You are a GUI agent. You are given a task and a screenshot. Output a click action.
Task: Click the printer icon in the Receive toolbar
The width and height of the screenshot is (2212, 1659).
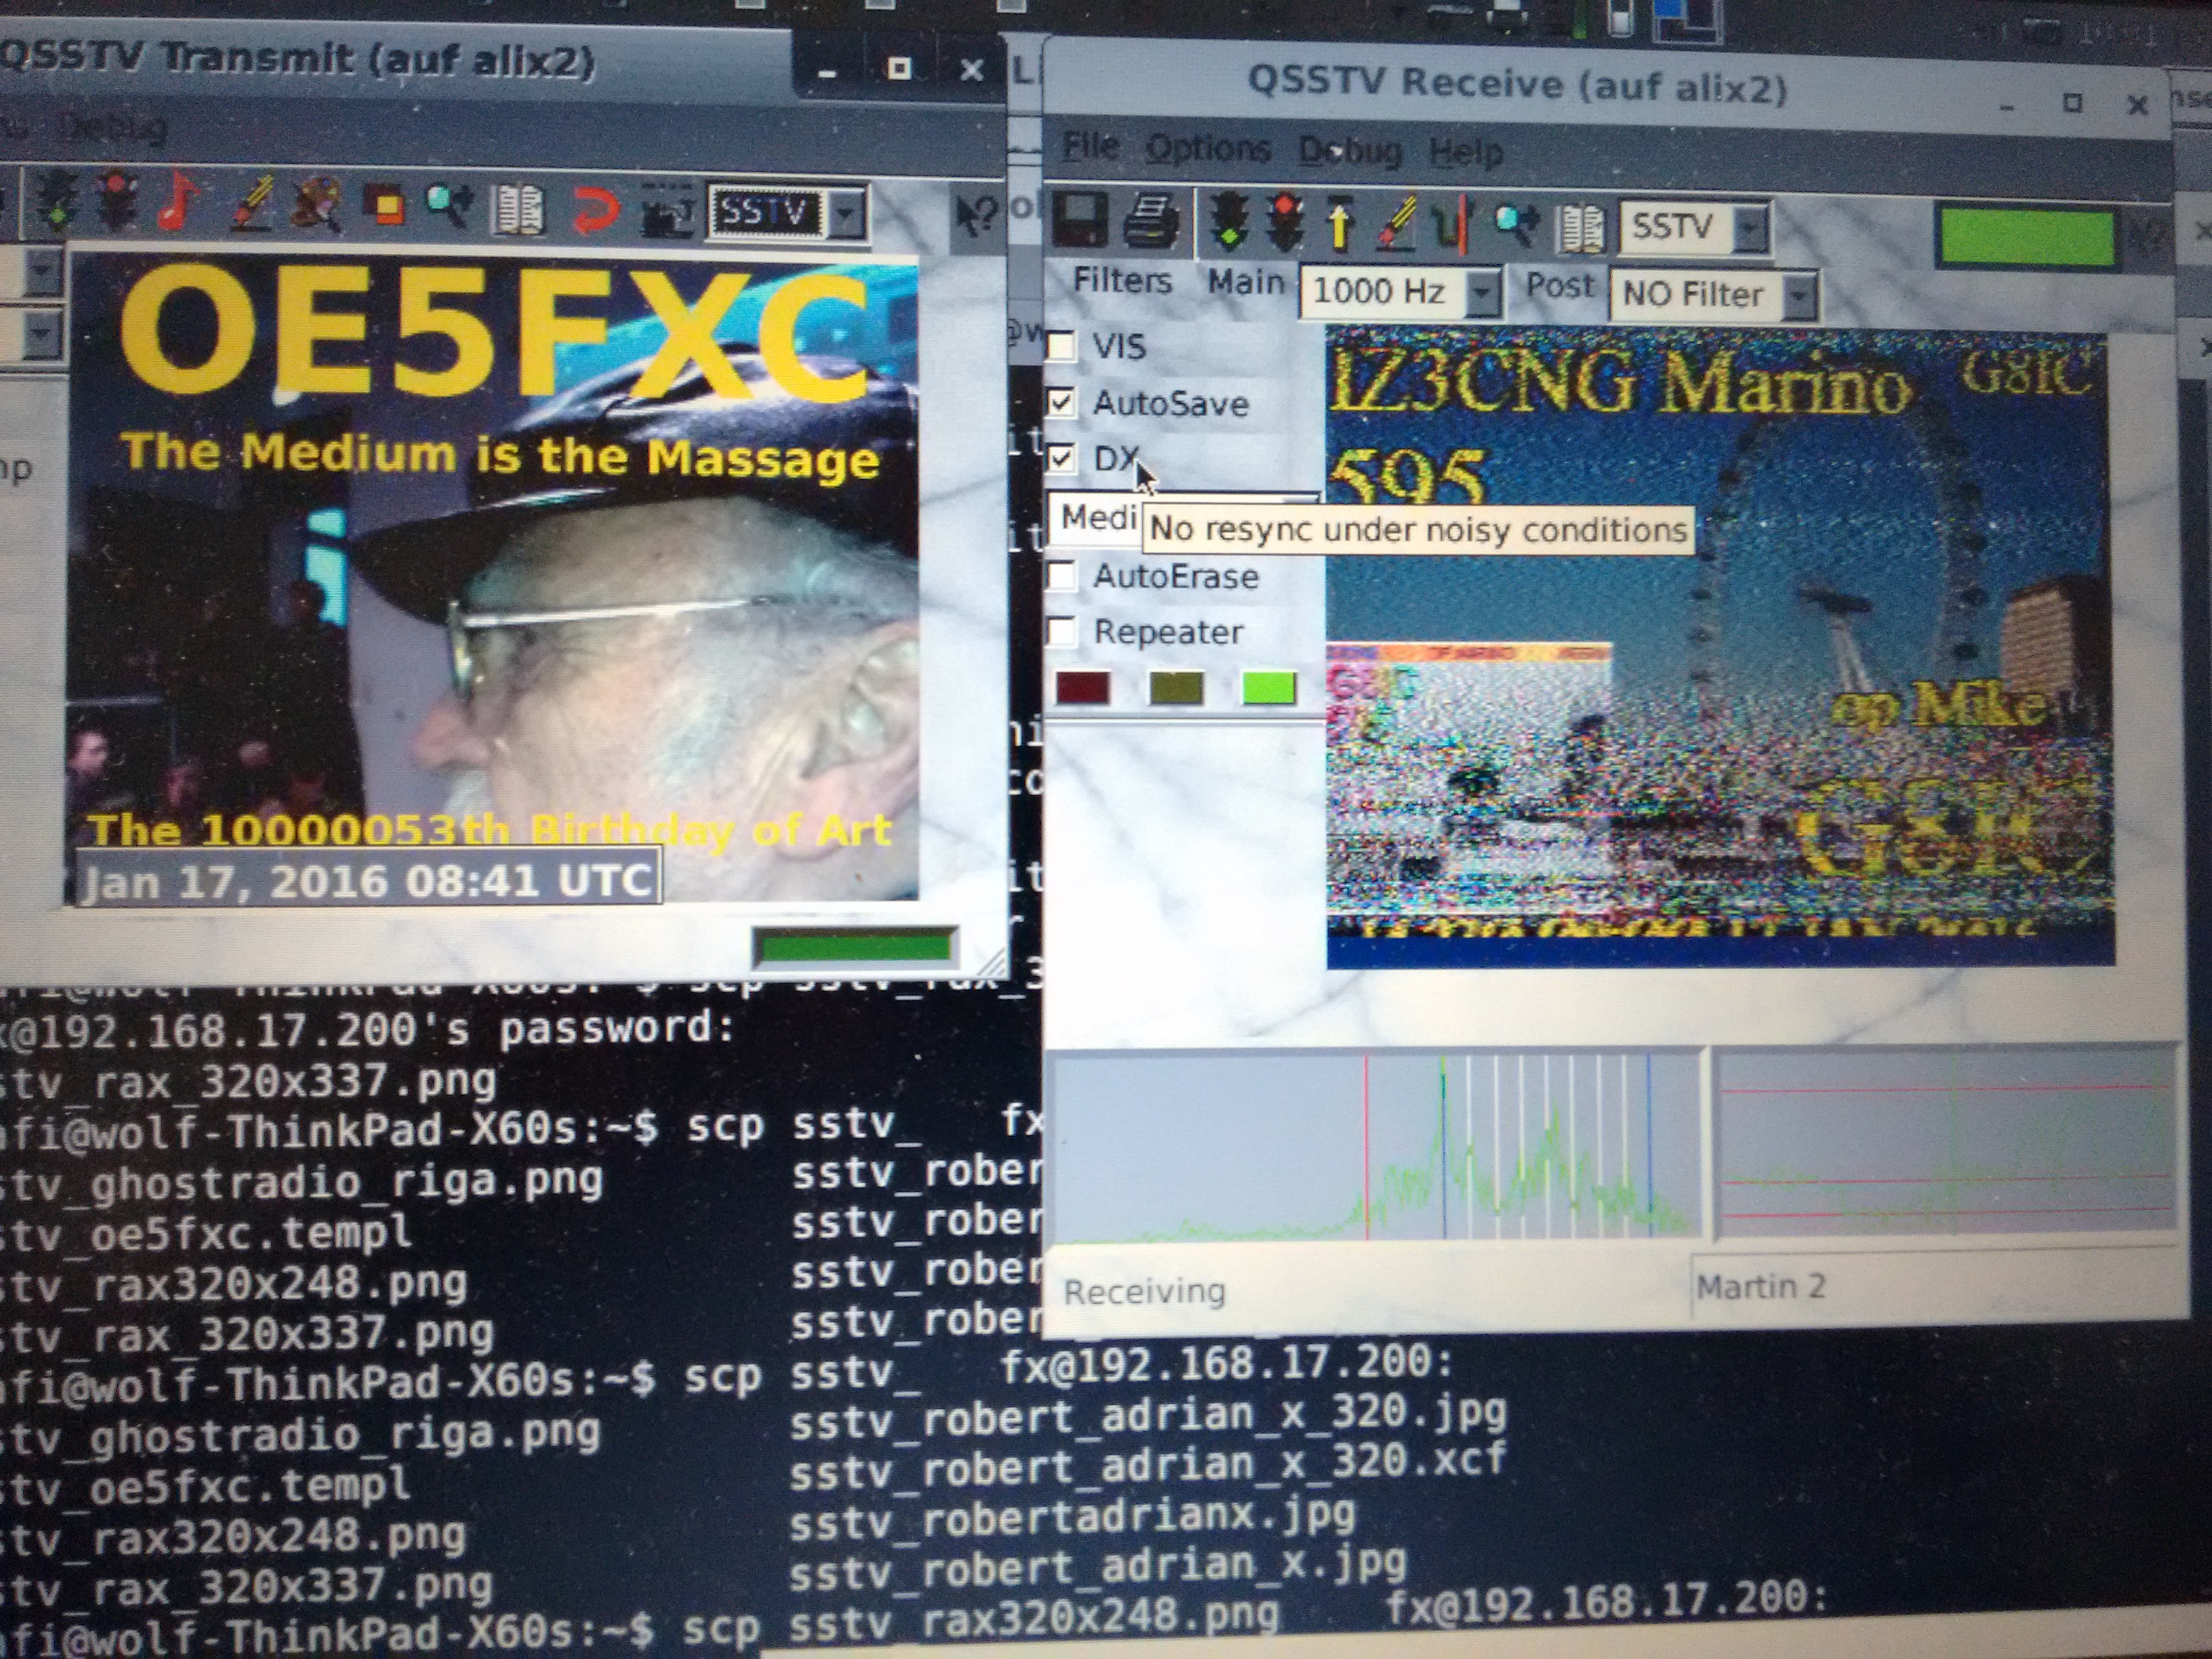1151,220
